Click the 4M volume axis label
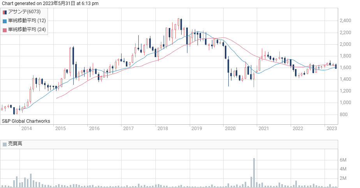The height and width of the screenshot is (188, 360). pyautogui.click(x=343, y=169)
